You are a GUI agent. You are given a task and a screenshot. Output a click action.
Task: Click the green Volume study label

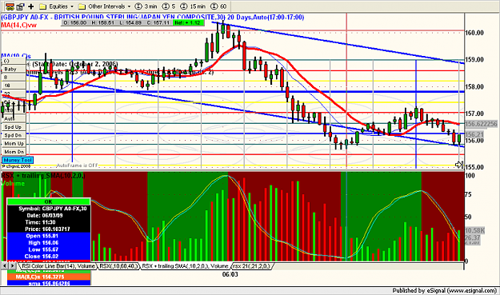[13, 184]
